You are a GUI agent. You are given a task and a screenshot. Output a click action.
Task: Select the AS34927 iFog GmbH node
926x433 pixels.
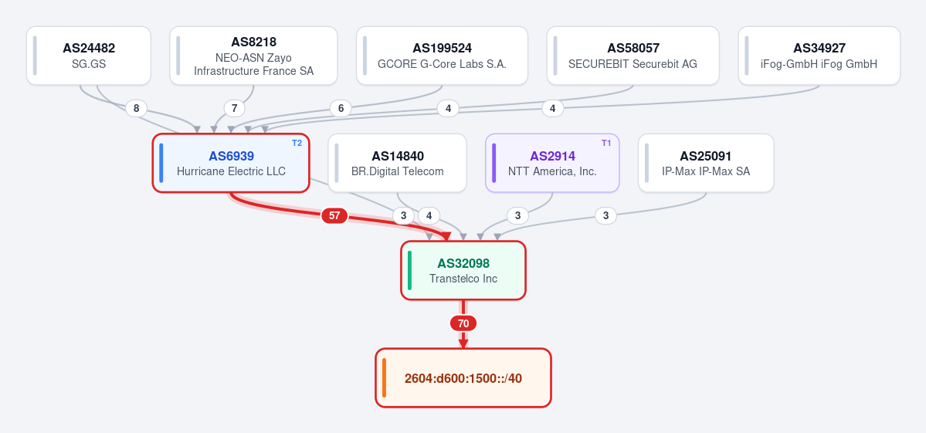point(819,56)
